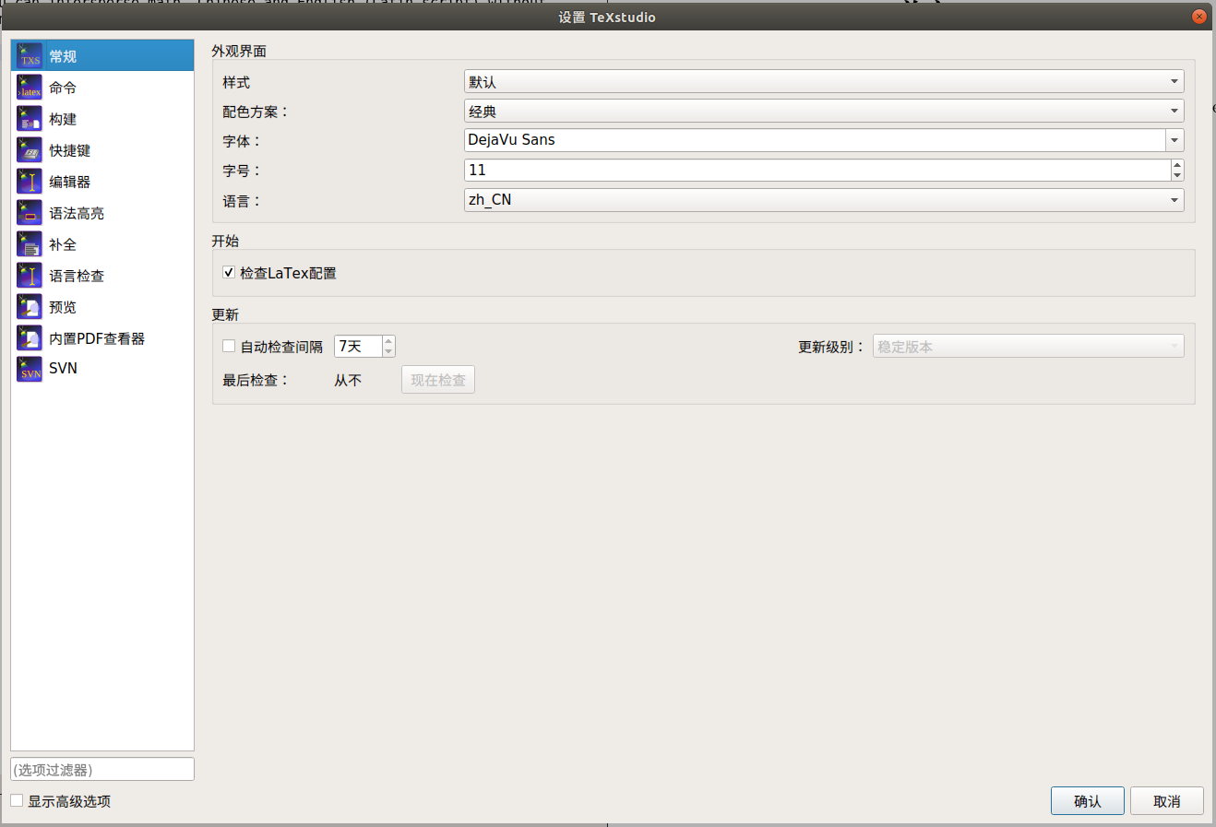1216x827 pixels.
Task: Increase the 字号 font size stepper
Action: (x=1177, y=165)
